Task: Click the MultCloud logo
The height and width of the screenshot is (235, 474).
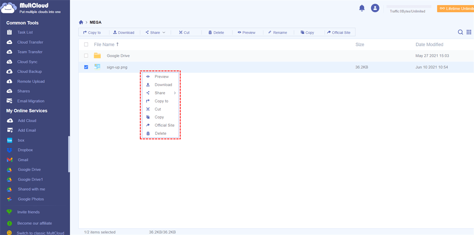Action: 32,8
